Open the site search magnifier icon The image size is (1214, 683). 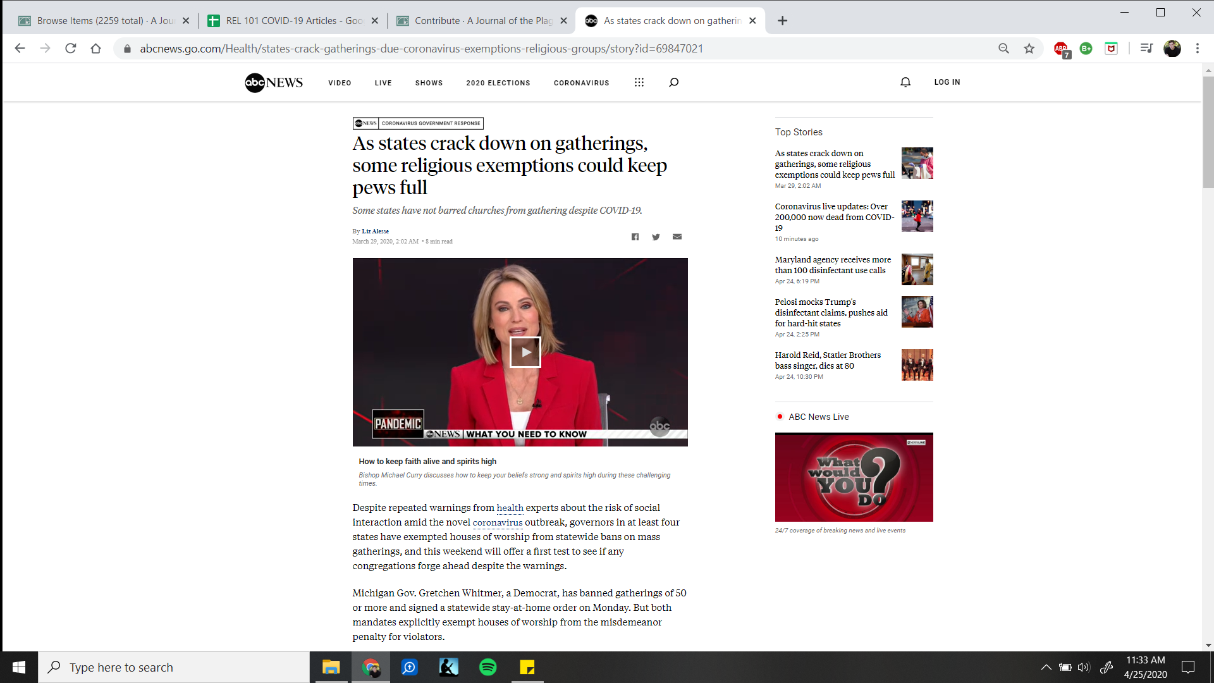click(x=674, y=82)
